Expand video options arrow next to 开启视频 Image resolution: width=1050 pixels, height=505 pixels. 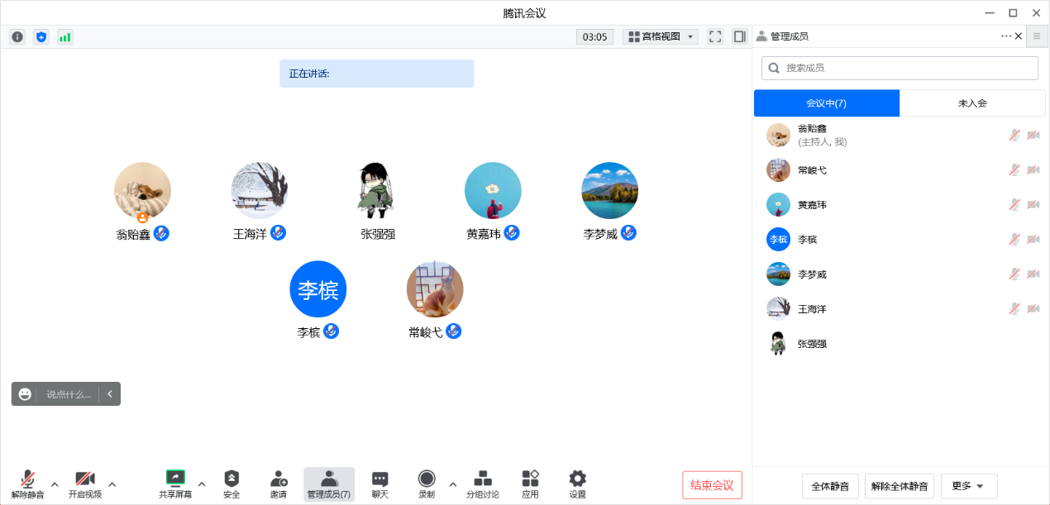pos(112,484)
